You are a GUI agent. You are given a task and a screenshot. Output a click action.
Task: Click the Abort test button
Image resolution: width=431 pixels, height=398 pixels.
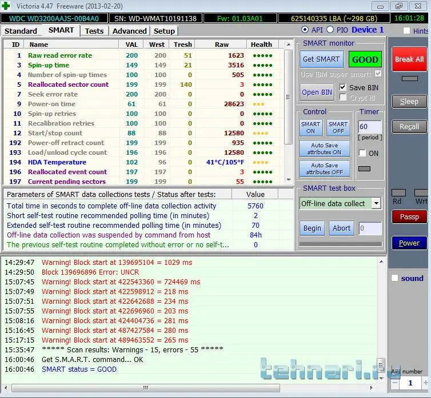pos(341,228)
